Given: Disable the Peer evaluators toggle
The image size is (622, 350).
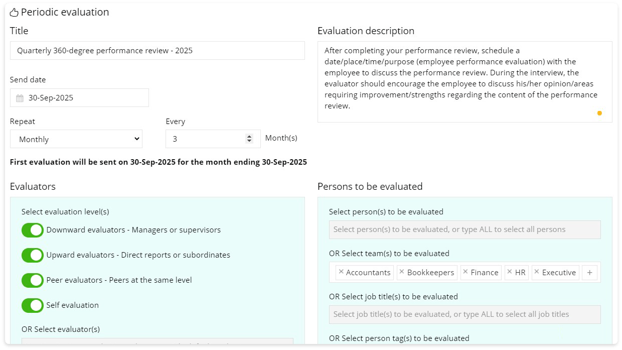Looking at the screenshot, I should click(x=33, y=280).
